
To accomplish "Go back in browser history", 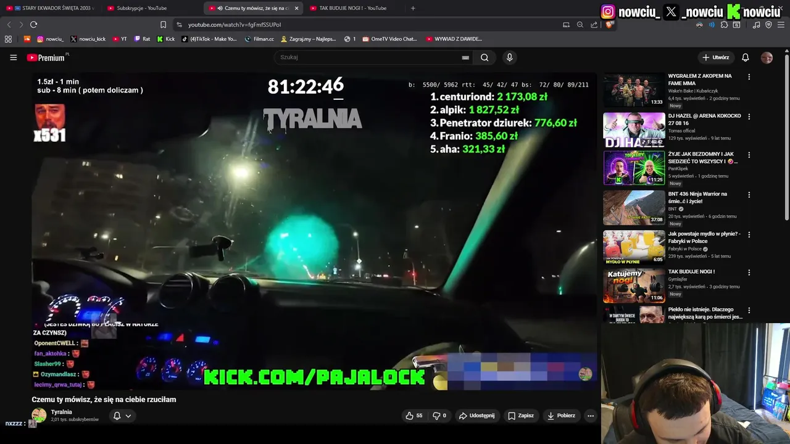I will pyautogui.click(x=9, y=25).
